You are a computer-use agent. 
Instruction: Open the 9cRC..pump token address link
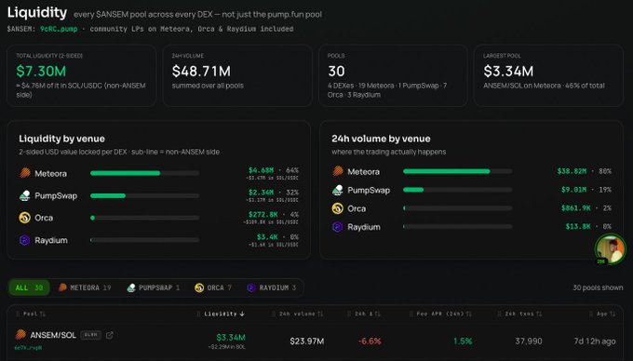[59, 29]
